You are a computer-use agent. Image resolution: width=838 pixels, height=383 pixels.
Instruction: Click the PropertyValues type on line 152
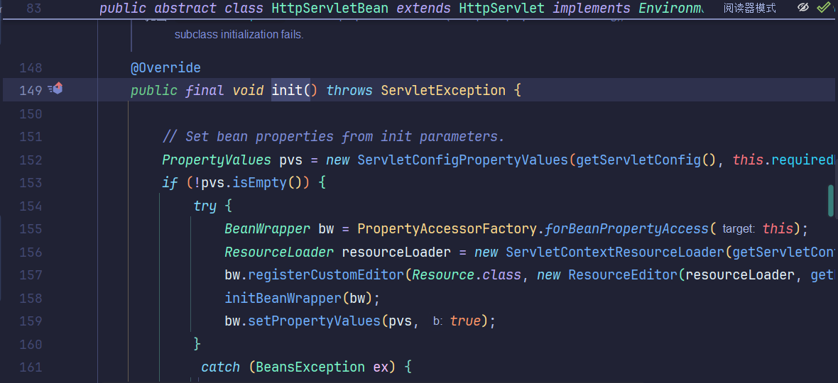click(x=217, y=160)
